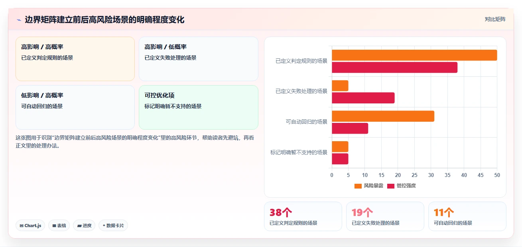This screenshot has width=522, height=247.
Task: Click the 数据卡片 tag chip
Action: 113,226
